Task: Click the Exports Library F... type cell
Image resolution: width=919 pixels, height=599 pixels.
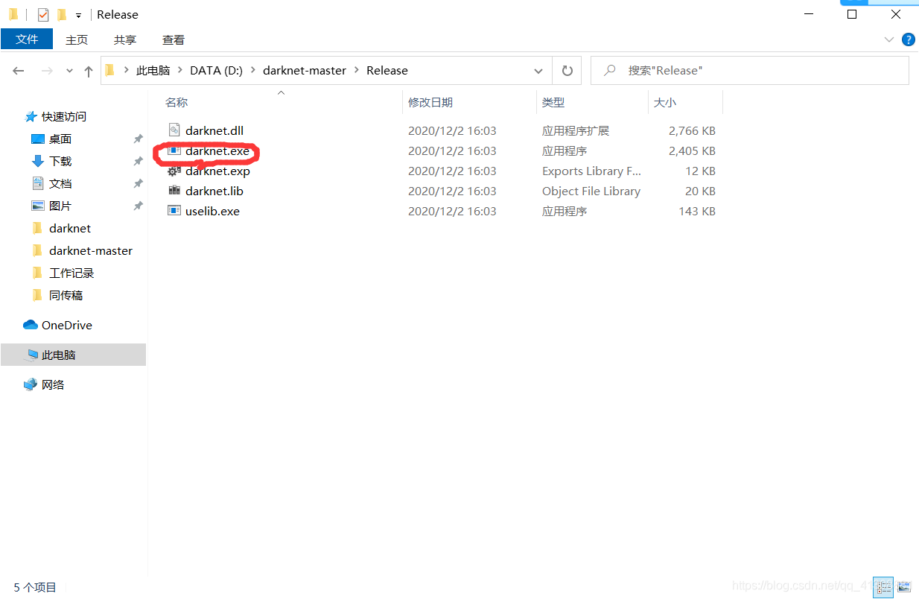Action: (591, 171)
